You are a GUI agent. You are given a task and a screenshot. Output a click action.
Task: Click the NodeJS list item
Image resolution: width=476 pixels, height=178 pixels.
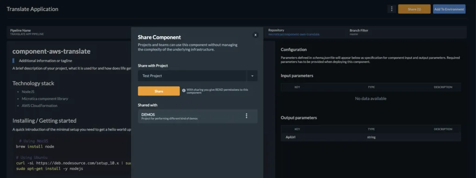click(x=28, y=91)
